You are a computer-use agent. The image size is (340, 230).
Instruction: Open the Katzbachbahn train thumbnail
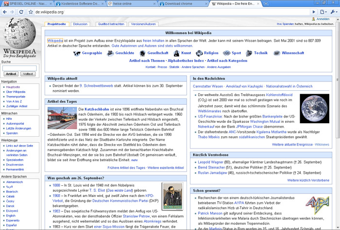tap(62, 118)
